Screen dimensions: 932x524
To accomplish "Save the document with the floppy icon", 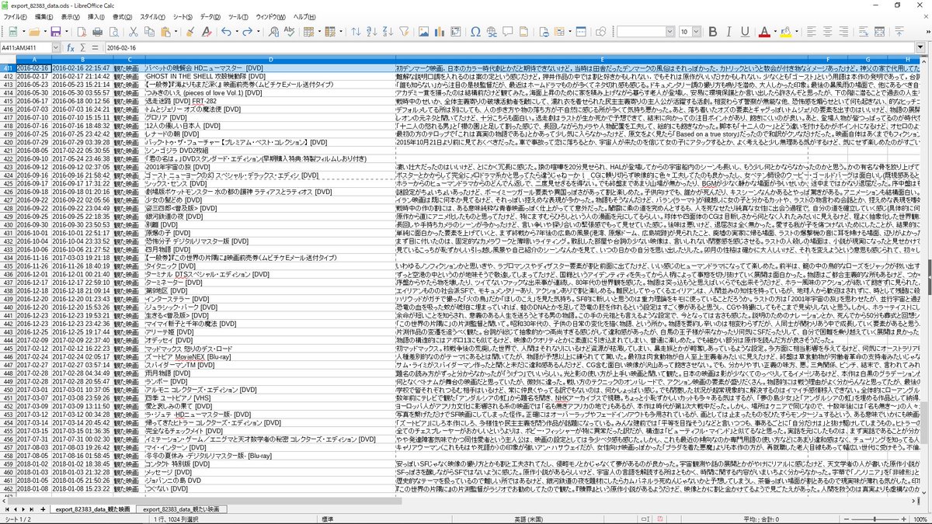I will point(56,32).
